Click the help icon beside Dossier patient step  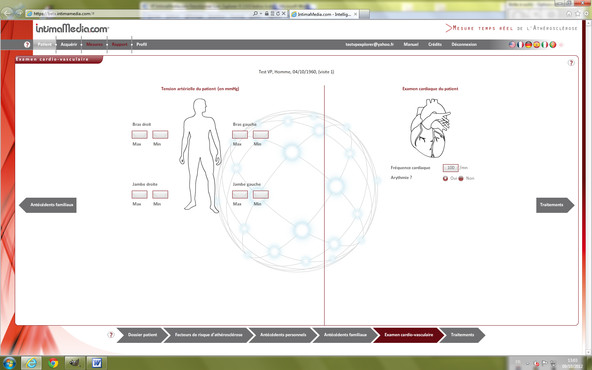tap(111, 335)
